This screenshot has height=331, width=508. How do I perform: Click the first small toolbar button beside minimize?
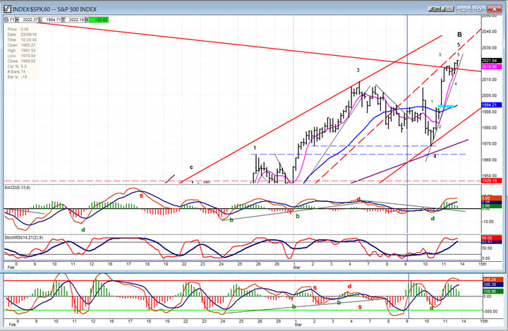tap(435, 9)
